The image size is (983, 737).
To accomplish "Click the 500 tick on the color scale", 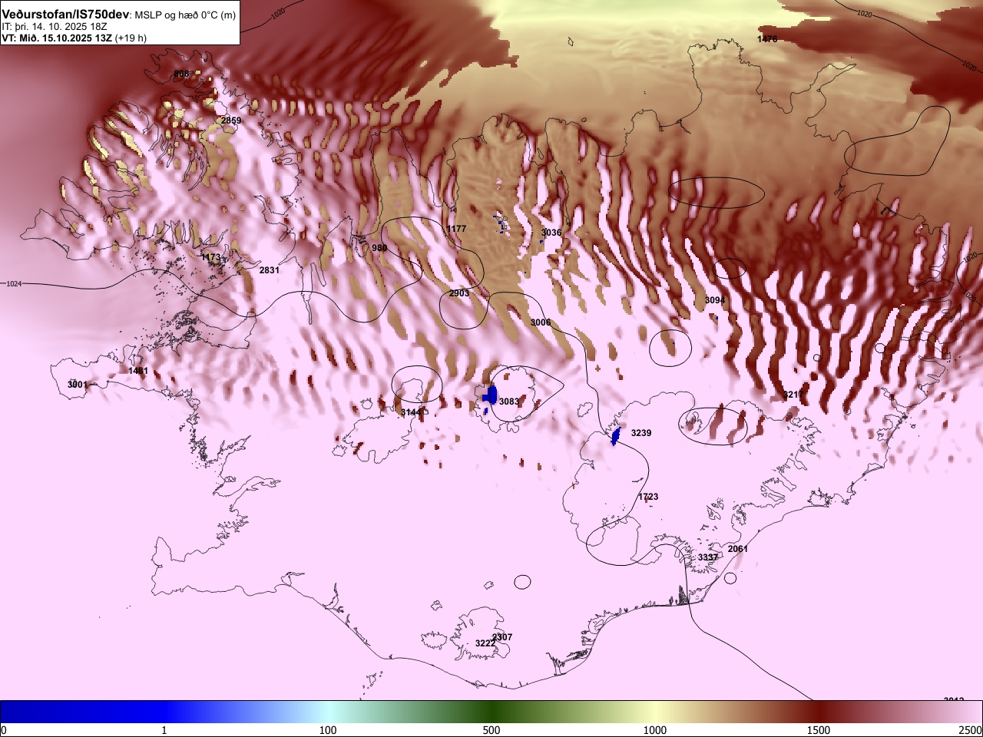I will coord(491,729).
